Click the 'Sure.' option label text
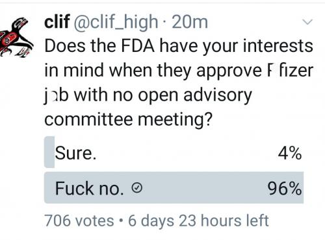Image resolution: width=325 pixels, height=240 pixels. click(x=75, y=153)
